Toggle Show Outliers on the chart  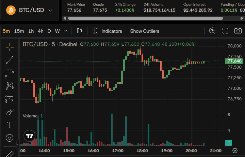click(145, 31)
